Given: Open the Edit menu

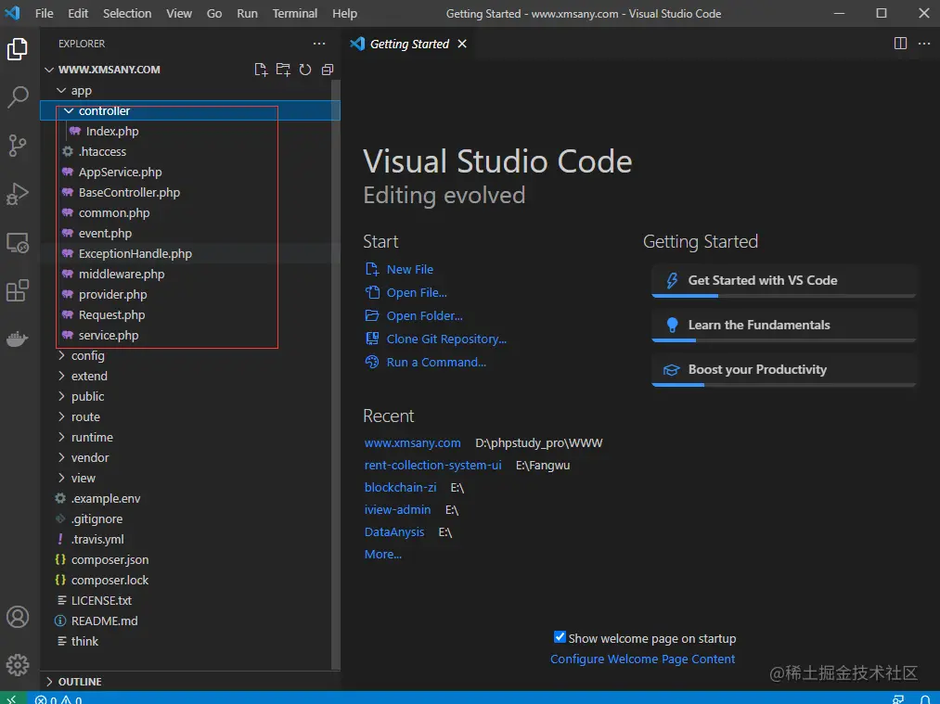Looking at the screenshot, I should click(x=78, y=13).
